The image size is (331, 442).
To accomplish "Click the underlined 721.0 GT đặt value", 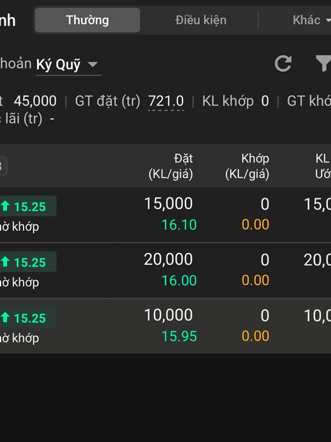I will point(166,101).
